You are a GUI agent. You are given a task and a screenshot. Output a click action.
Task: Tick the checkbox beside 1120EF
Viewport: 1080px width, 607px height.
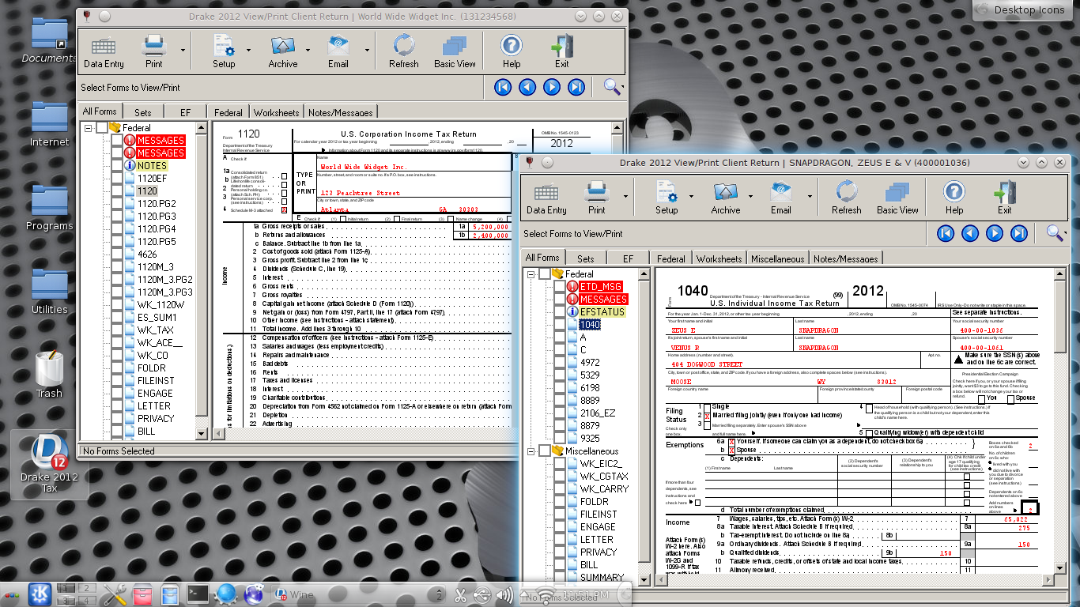click(117, 179)
